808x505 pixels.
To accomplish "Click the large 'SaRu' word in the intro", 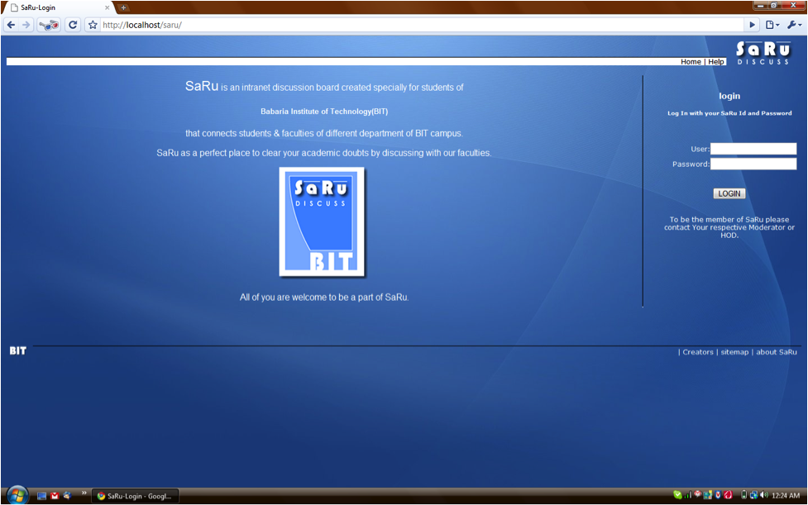I will pos(202,86).
